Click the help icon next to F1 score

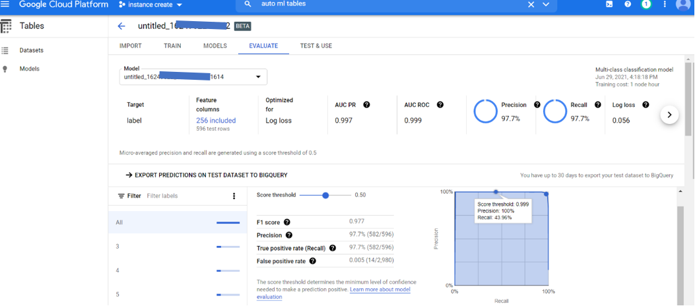click(x=287, y=222)
